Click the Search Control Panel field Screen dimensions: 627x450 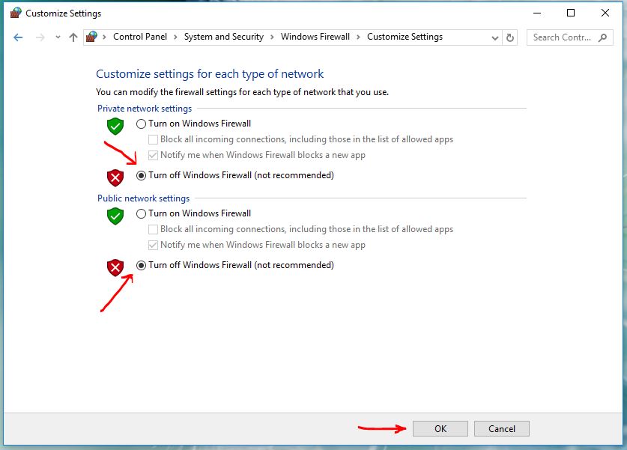(562, 37)
